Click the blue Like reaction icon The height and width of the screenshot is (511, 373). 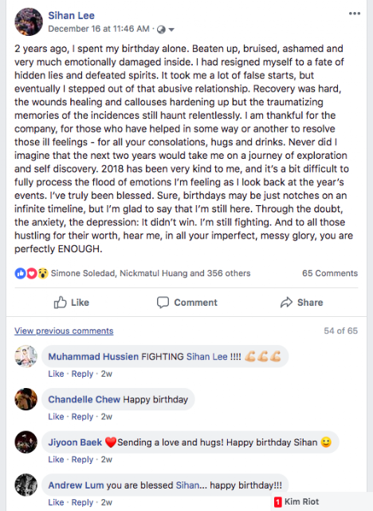pyautogui.click(x=20, y=273)
